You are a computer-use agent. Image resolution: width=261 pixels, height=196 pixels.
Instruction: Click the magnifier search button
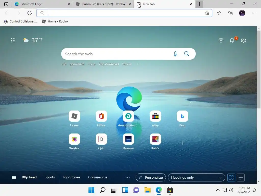coord(187,54)
